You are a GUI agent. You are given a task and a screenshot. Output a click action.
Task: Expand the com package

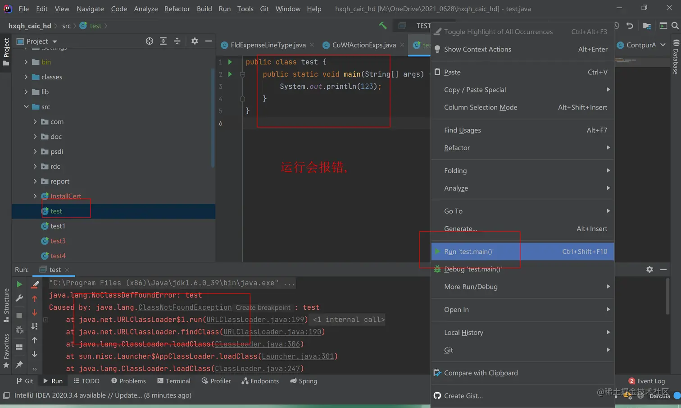coord(35,122)
